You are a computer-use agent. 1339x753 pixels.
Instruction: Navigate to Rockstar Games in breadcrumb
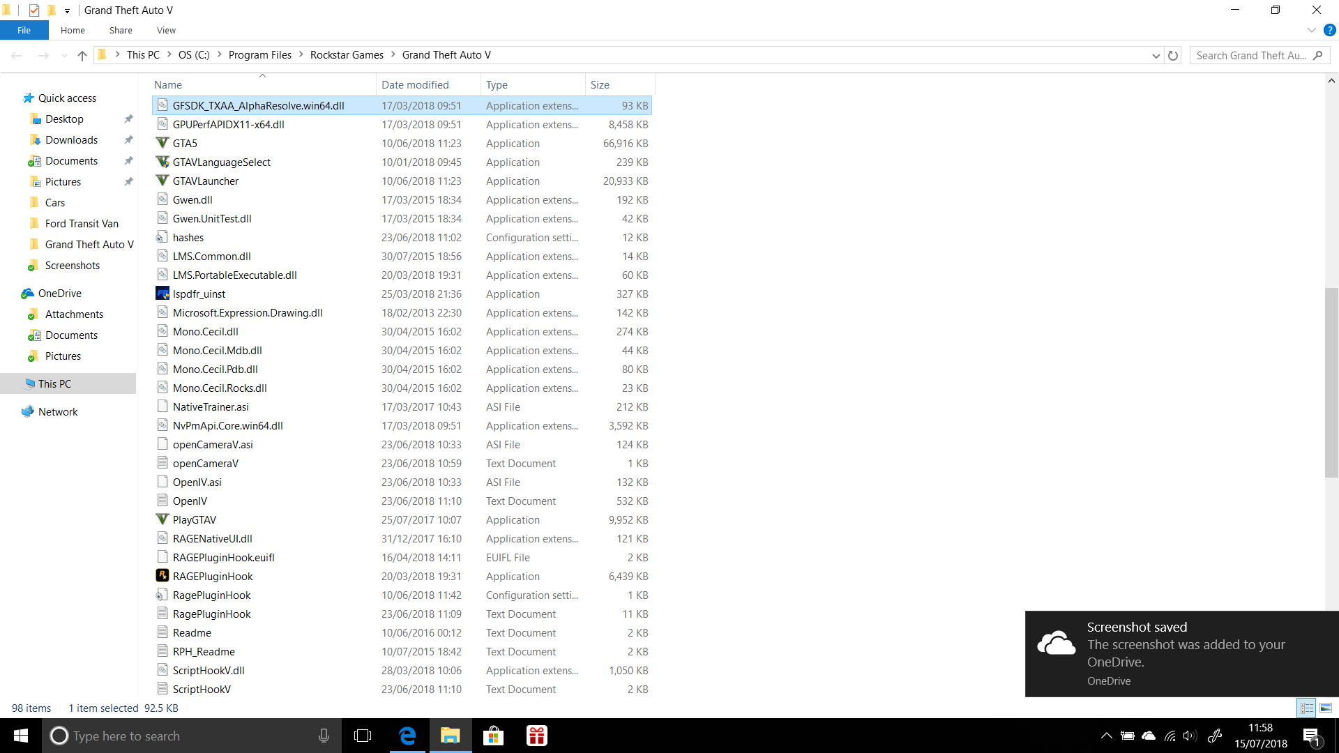click(347, 55)
